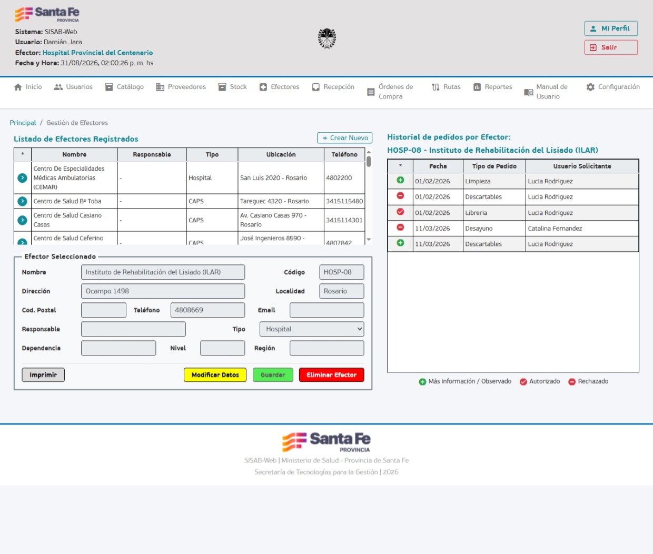Click the Nombre input field
The image size is (653, 554).
(163, 272)
